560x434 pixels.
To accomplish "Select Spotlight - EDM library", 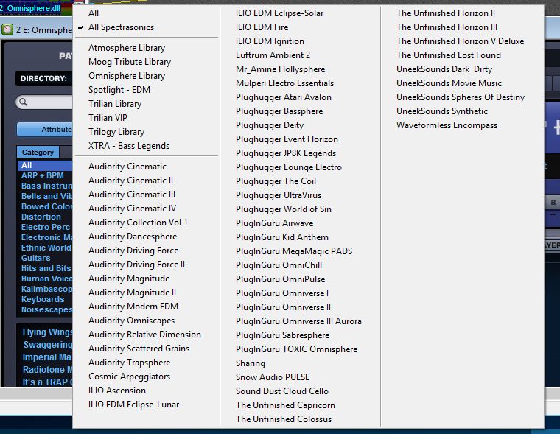I will coord(119,90).
